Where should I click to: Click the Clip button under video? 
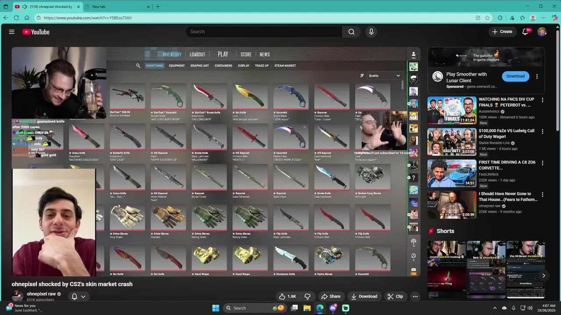[x=395, y=296]
